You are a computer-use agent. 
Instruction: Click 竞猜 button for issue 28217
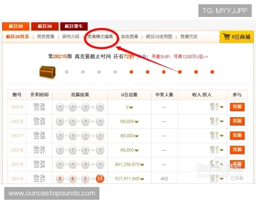[x=237, y=136]
